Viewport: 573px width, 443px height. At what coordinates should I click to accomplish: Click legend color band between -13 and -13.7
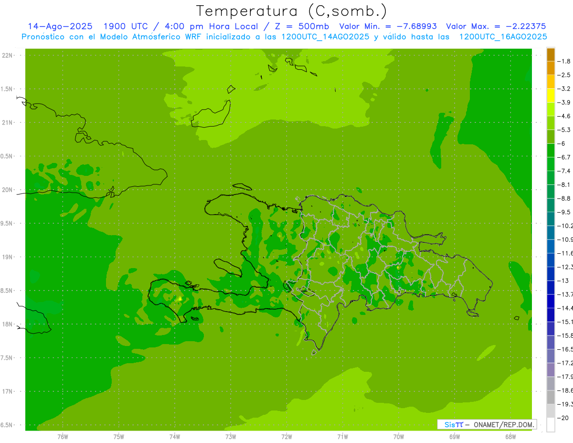pos(551,287)
